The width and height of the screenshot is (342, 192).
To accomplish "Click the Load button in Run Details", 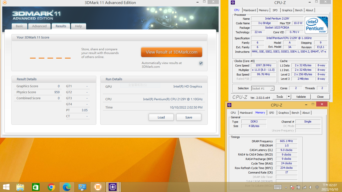I will pyautogui.click(x=161, y=117).
